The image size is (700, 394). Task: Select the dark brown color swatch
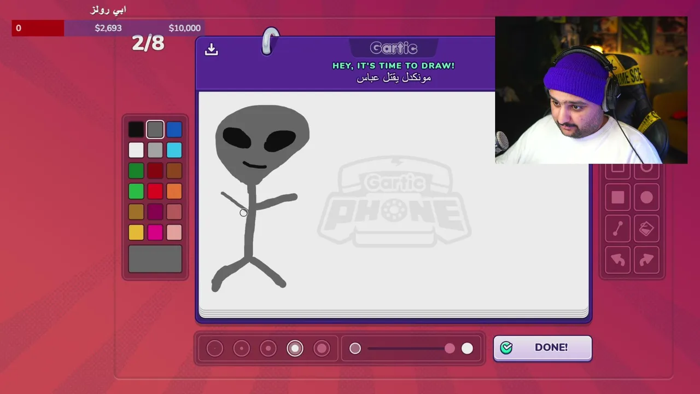(x=174, y=171)
